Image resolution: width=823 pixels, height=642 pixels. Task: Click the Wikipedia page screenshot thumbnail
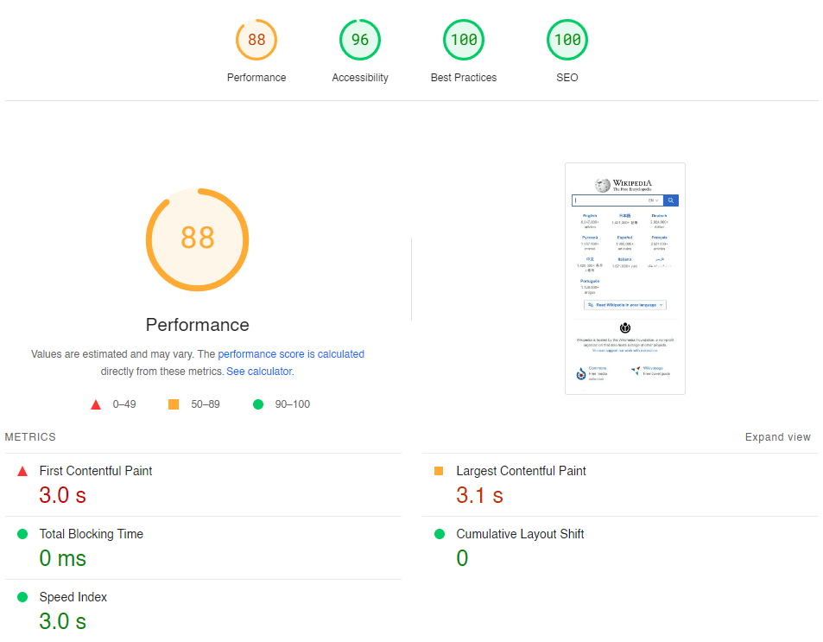coord(625,278)
